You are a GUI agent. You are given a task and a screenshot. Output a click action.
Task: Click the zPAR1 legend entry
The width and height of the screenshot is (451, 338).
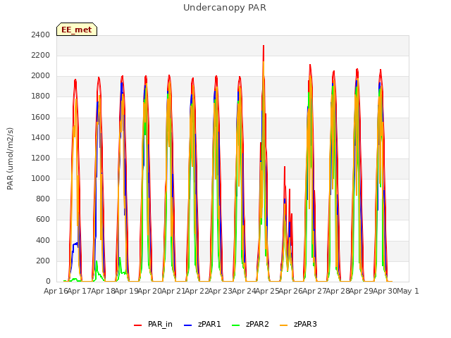[x=202, y=324]
